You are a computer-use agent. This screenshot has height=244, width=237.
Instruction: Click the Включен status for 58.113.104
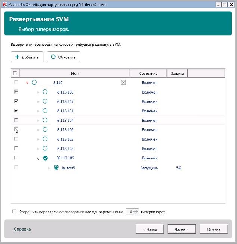(150, 120)
